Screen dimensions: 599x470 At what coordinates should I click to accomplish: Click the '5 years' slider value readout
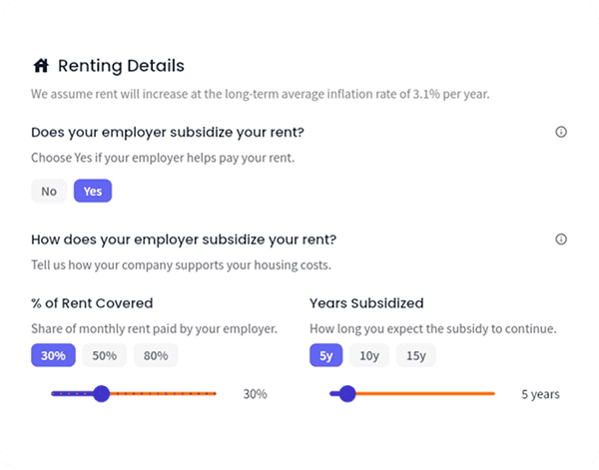pyautogui.click(x=540, y=394)
